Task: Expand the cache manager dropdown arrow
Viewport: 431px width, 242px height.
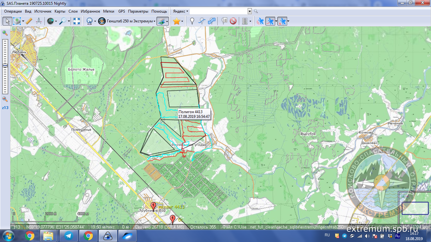Action: (x=250, y=21)
